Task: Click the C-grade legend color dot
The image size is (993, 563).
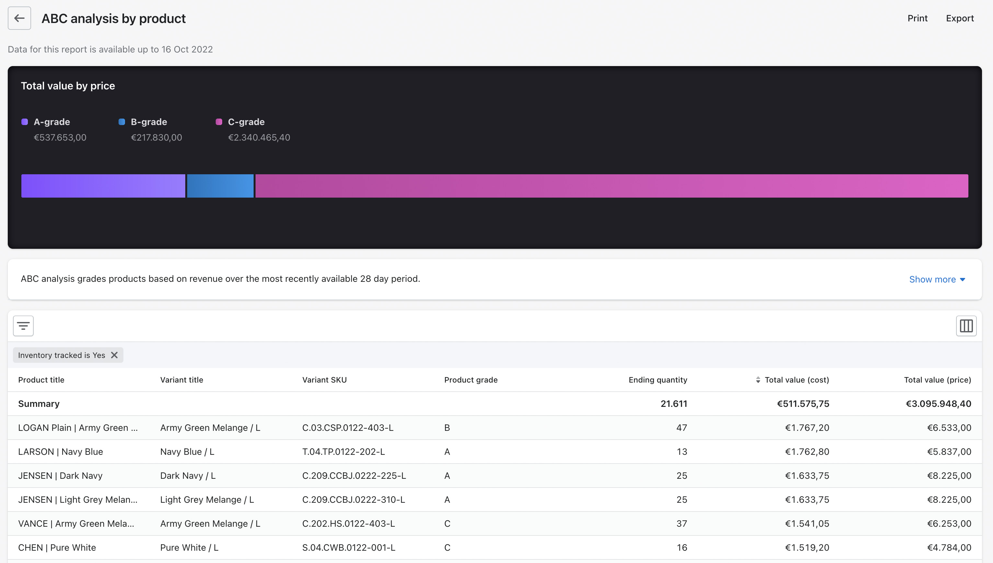Action: tap(219, 122)
